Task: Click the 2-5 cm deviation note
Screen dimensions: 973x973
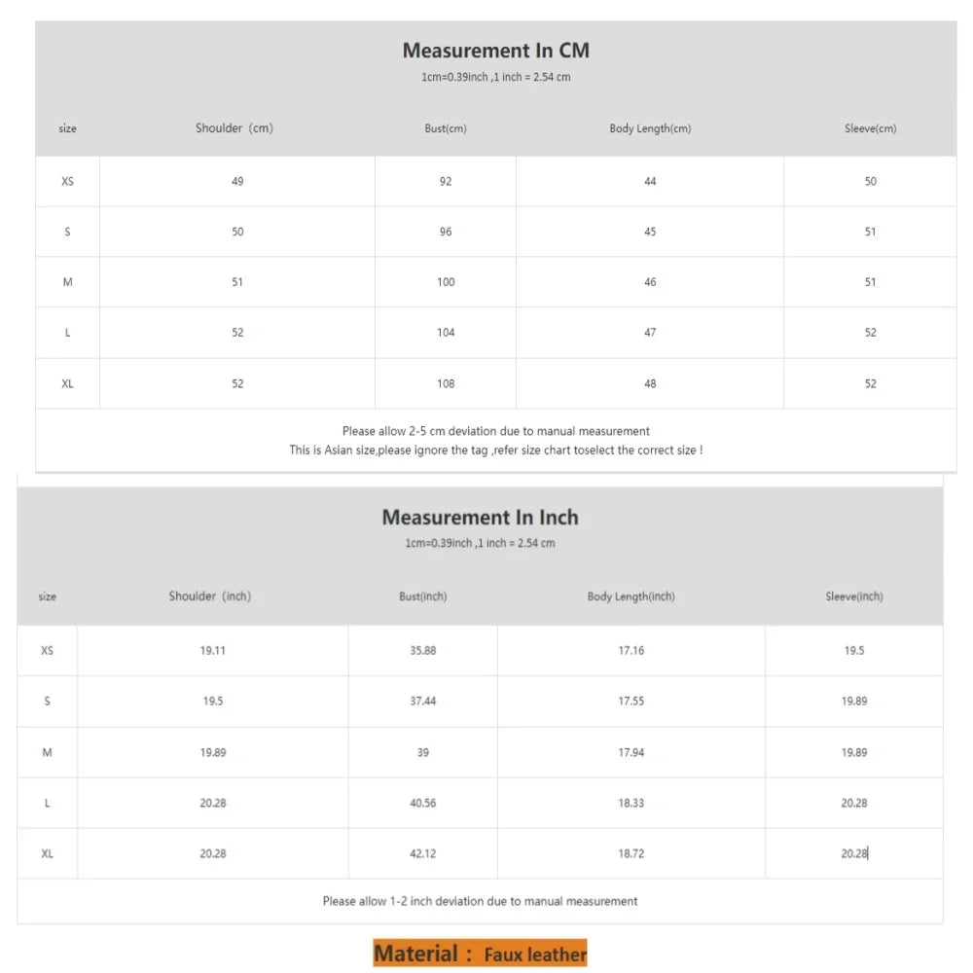Action: click(495, 431)
